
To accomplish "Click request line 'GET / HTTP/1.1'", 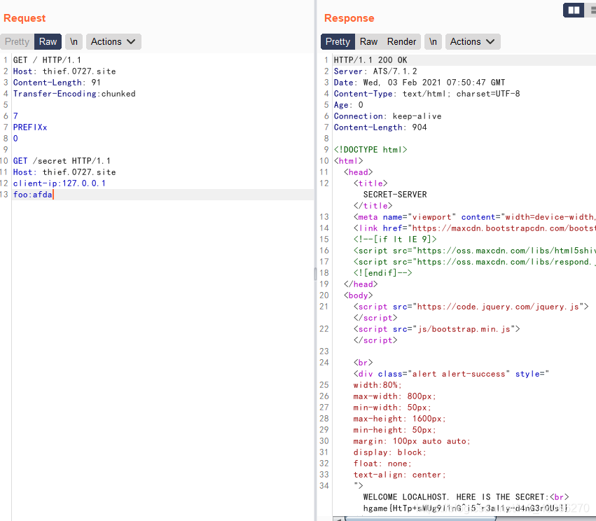I will coord(47,60).
